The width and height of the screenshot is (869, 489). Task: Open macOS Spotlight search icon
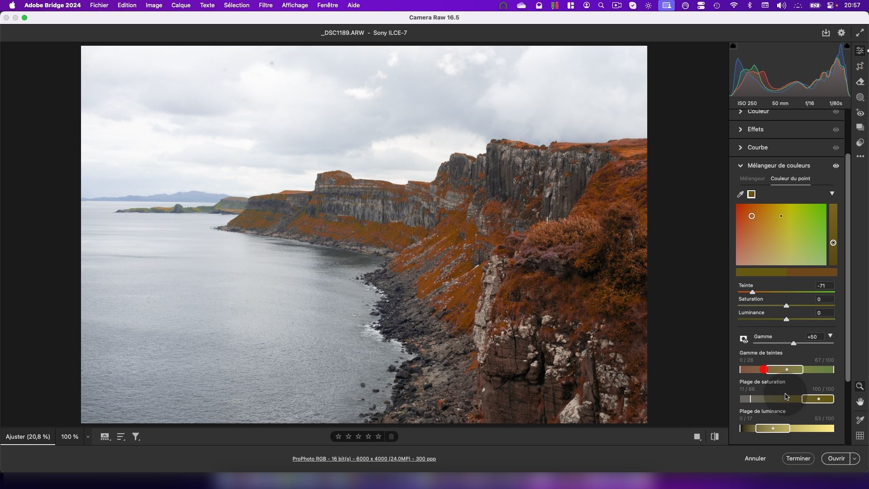click(x=601, y=5)
